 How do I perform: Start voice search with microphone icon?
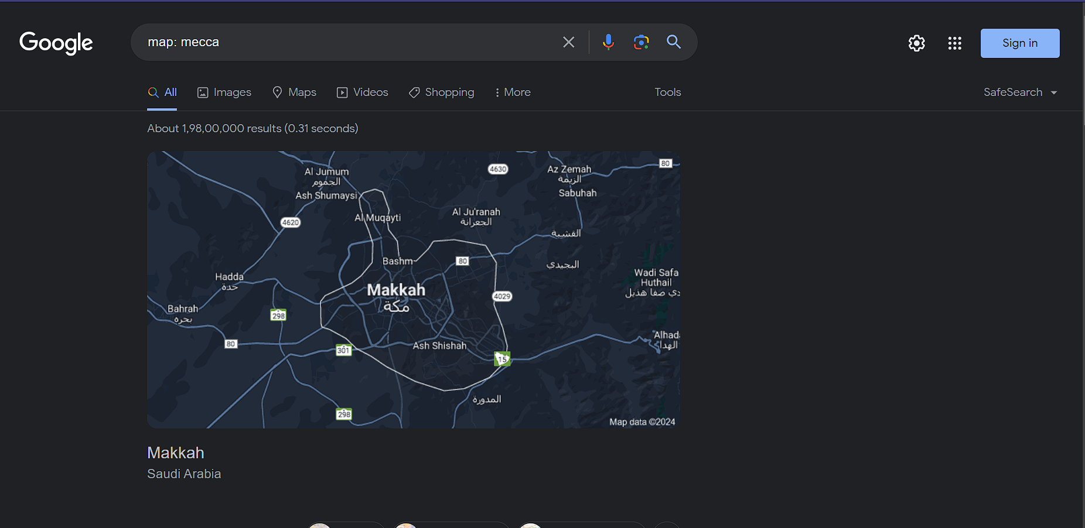tap(608, 42)
